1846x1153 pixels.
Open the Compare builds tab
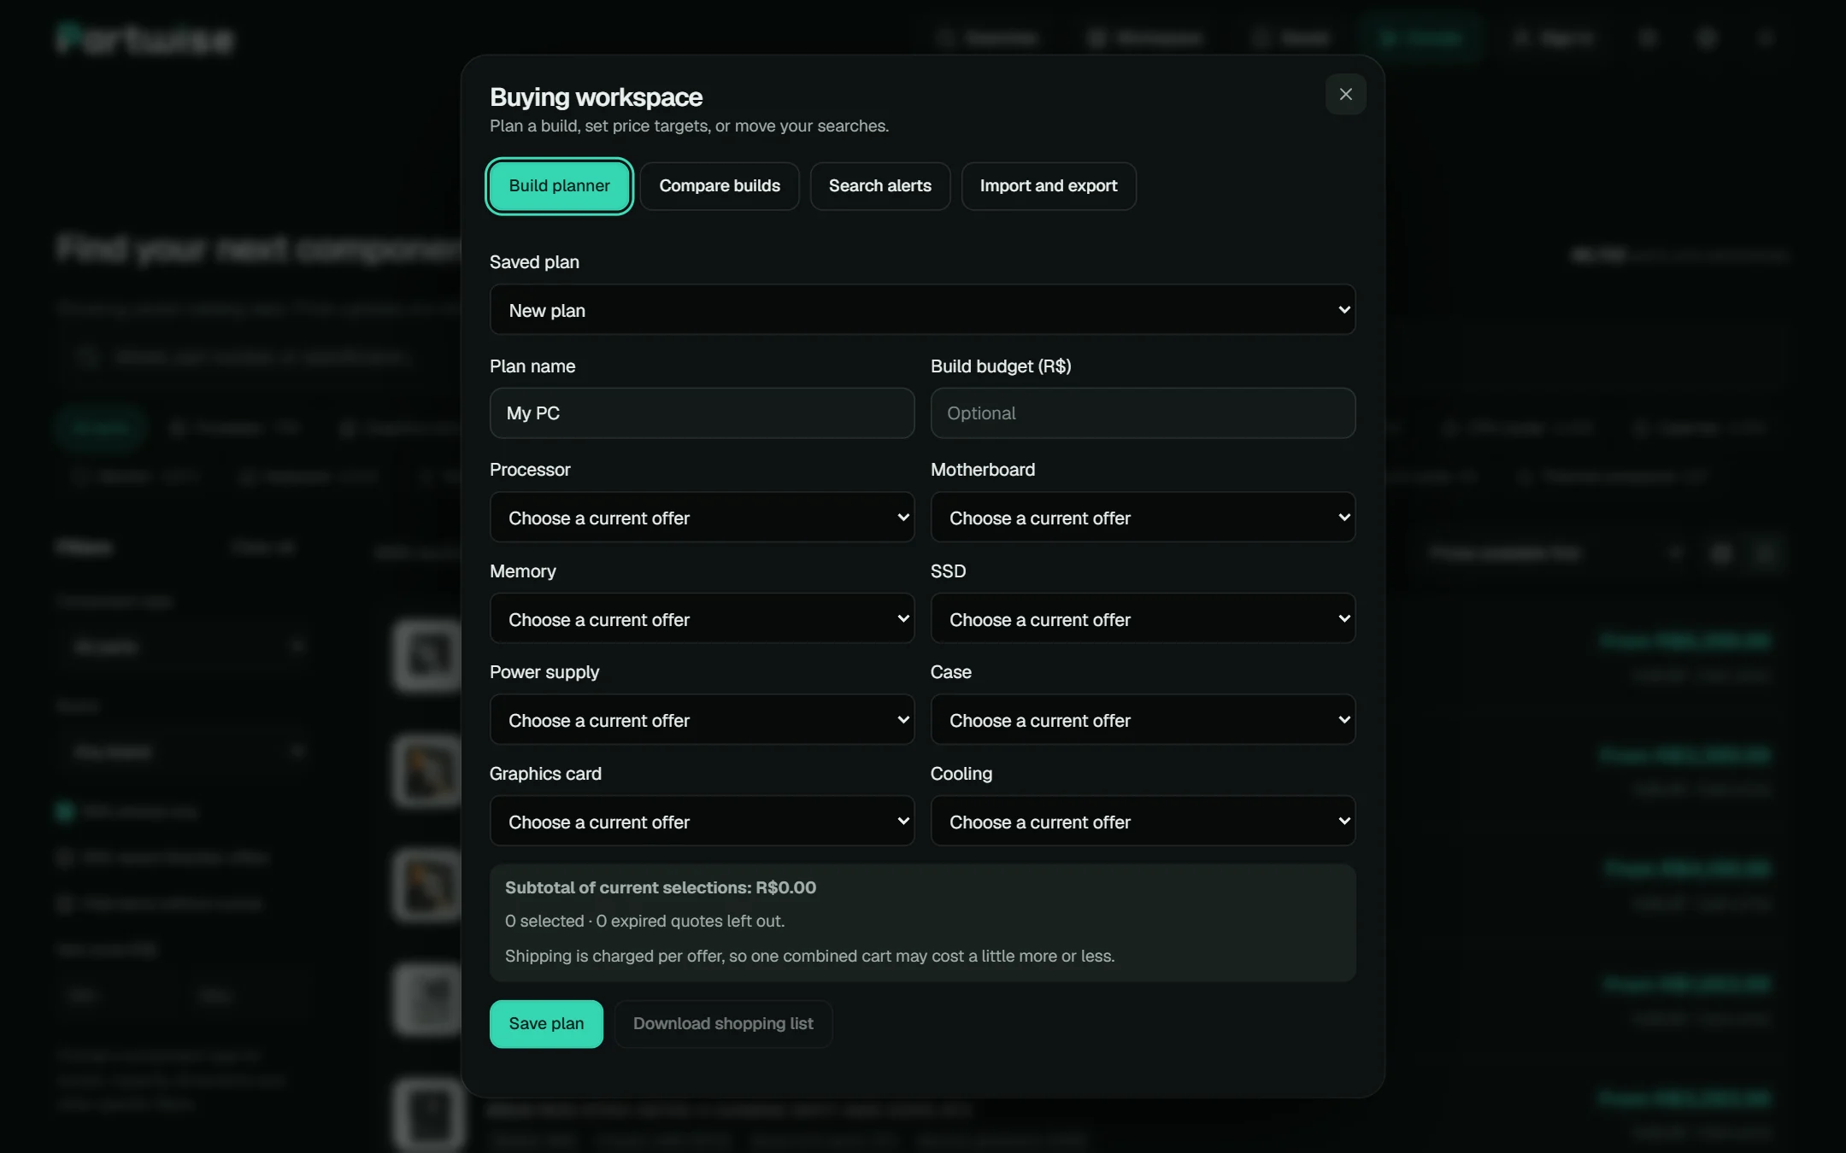pos(720,186)
